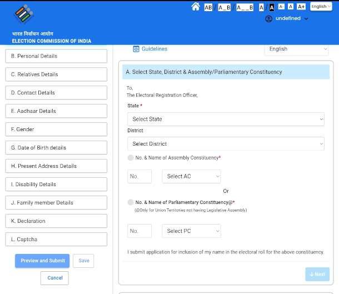Expand the Select District dropdown
This screenshot has width=339, height=294.
click(x=226, y=144)
